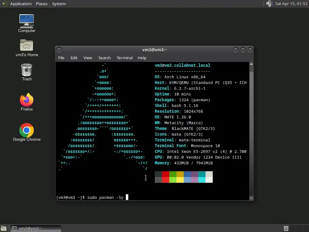The image size is (309, 232).
Task: Click the workspace switcher square in bottom panel
Action: tap(286, 228)
